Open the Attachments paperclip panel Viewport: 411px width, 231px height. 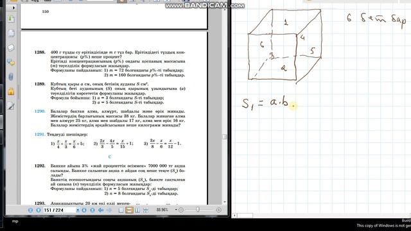pyautogui.click(x=11, y=77)
